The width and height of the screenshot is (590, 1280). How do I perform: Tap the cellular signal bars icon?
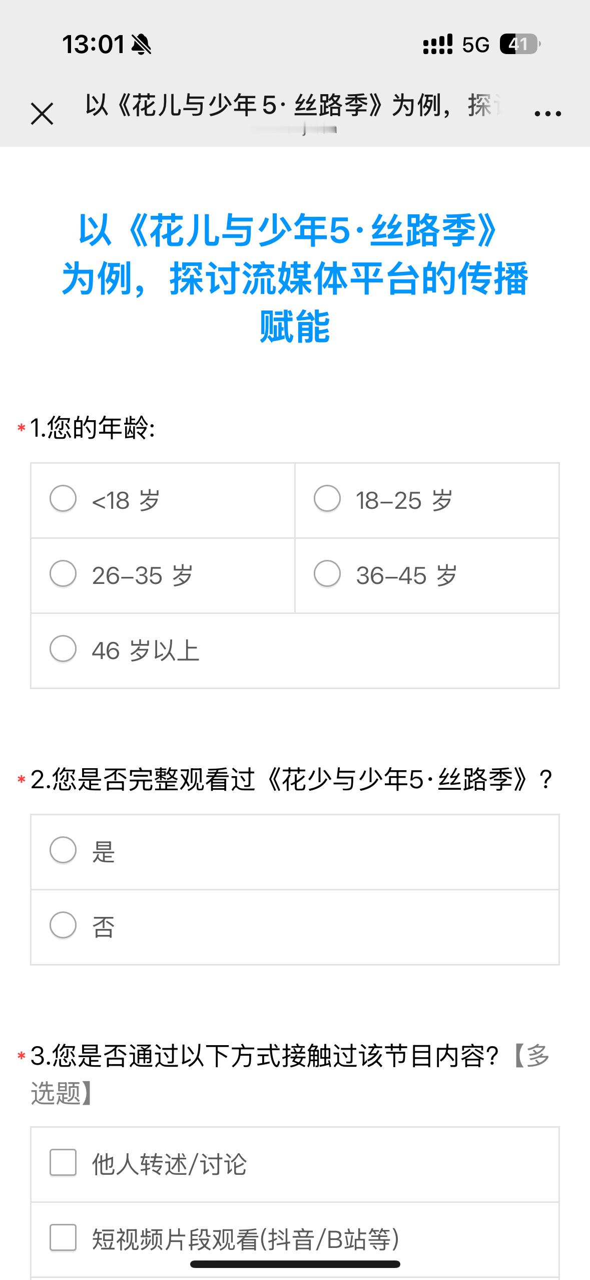437,45
